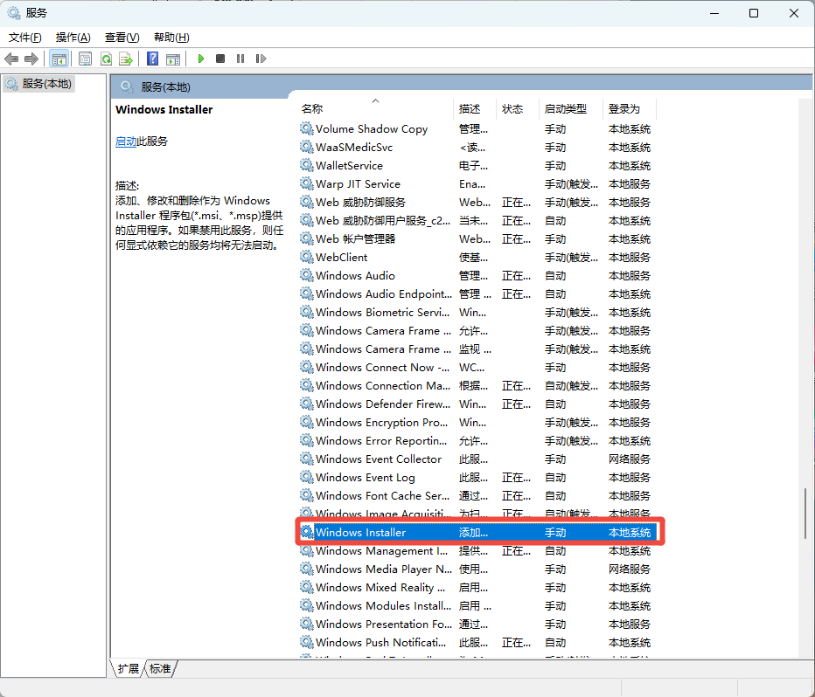The image size is (815, 697).
Task: Click the Pause service icon
Action: click(240, 59)
